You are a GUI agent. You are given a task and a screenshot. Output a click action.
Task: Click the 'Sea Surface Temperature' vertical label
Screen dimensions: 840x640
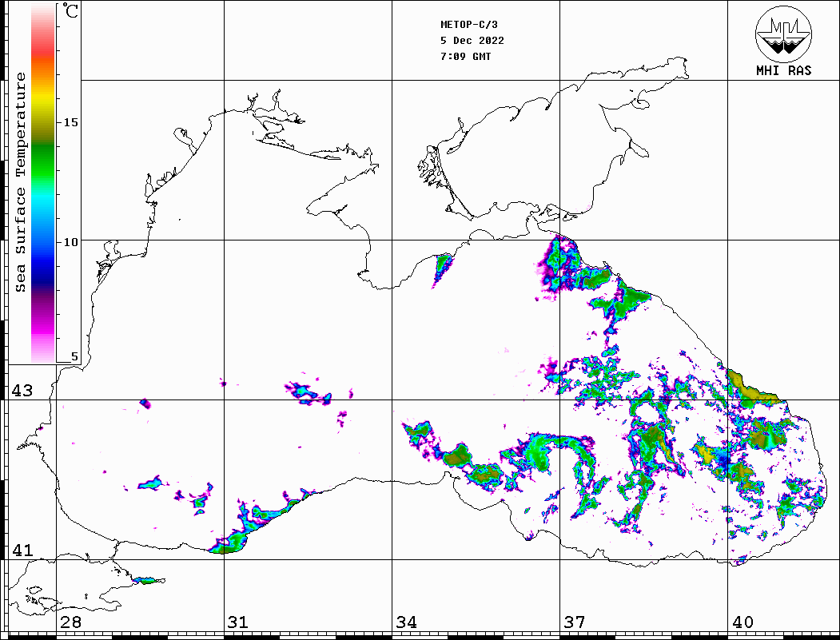click(21, 182)
